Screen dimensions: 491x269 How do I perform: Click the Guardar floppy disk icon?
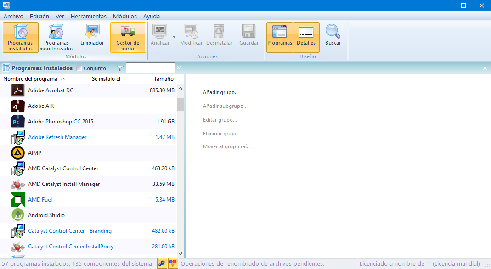click(x=249, y=32)
